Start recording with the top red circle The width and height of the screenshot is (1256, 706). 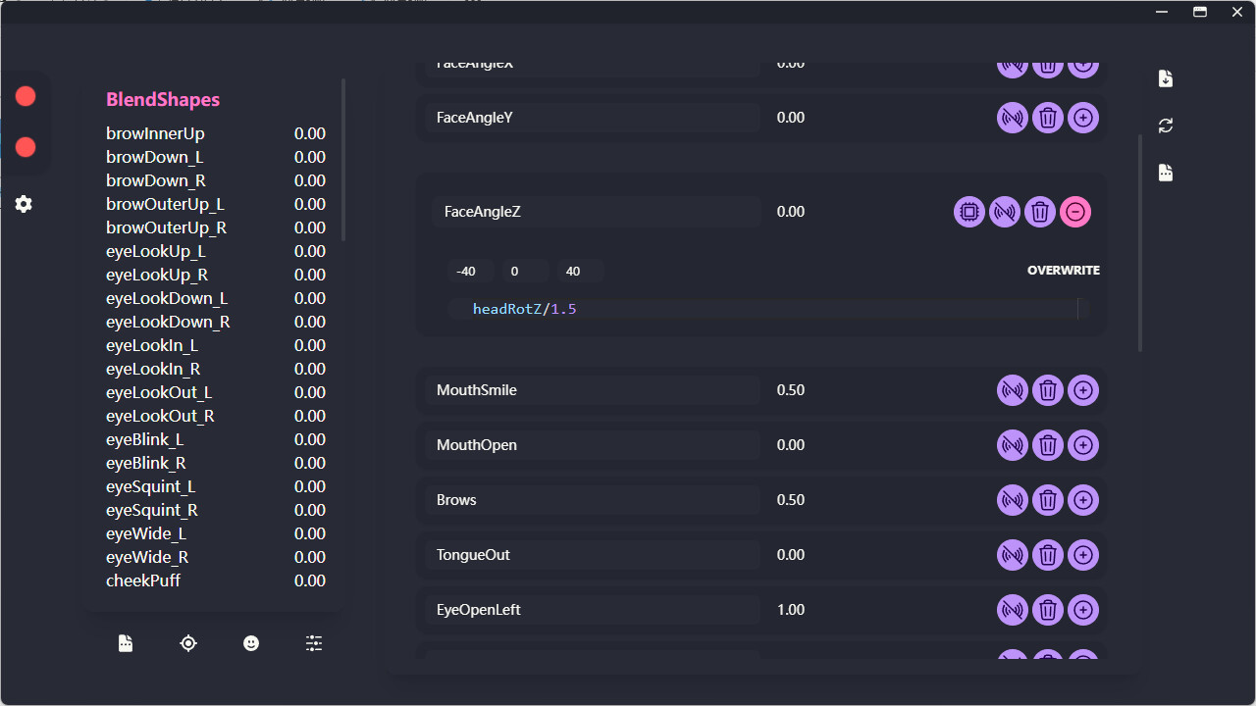[x=25, y=95]
